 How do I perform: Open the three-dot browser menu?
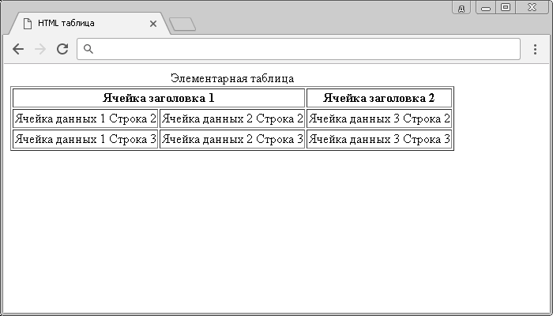click(x=535, y=49)
